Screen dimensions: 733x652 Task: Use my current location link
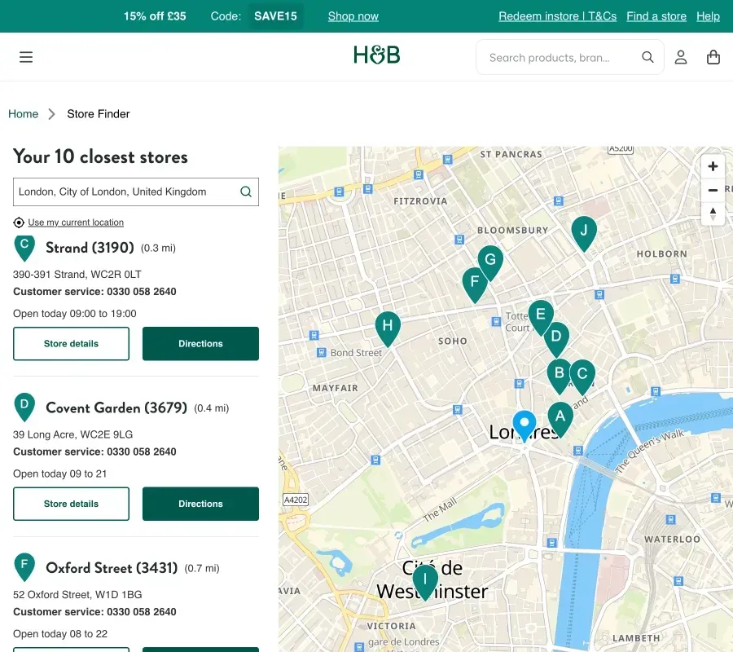[75, 222]
